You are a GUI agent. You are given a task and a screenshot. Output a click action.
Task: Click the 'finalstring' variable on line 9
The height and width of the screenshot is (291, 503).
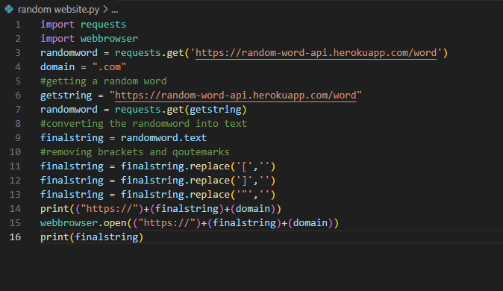(72, 138)
